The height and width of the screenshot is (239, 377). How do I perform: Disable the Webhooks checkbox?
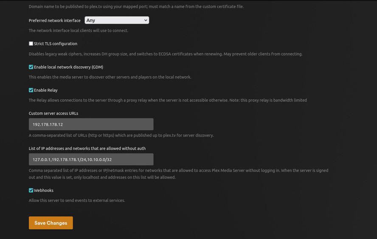pos(31,190)
